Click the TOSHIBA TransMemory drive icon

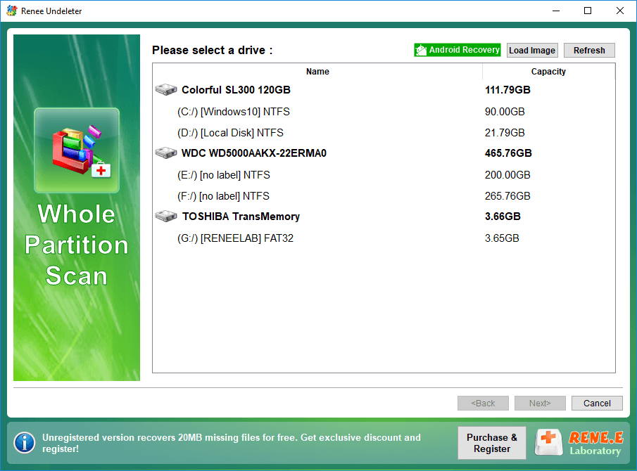166,217
